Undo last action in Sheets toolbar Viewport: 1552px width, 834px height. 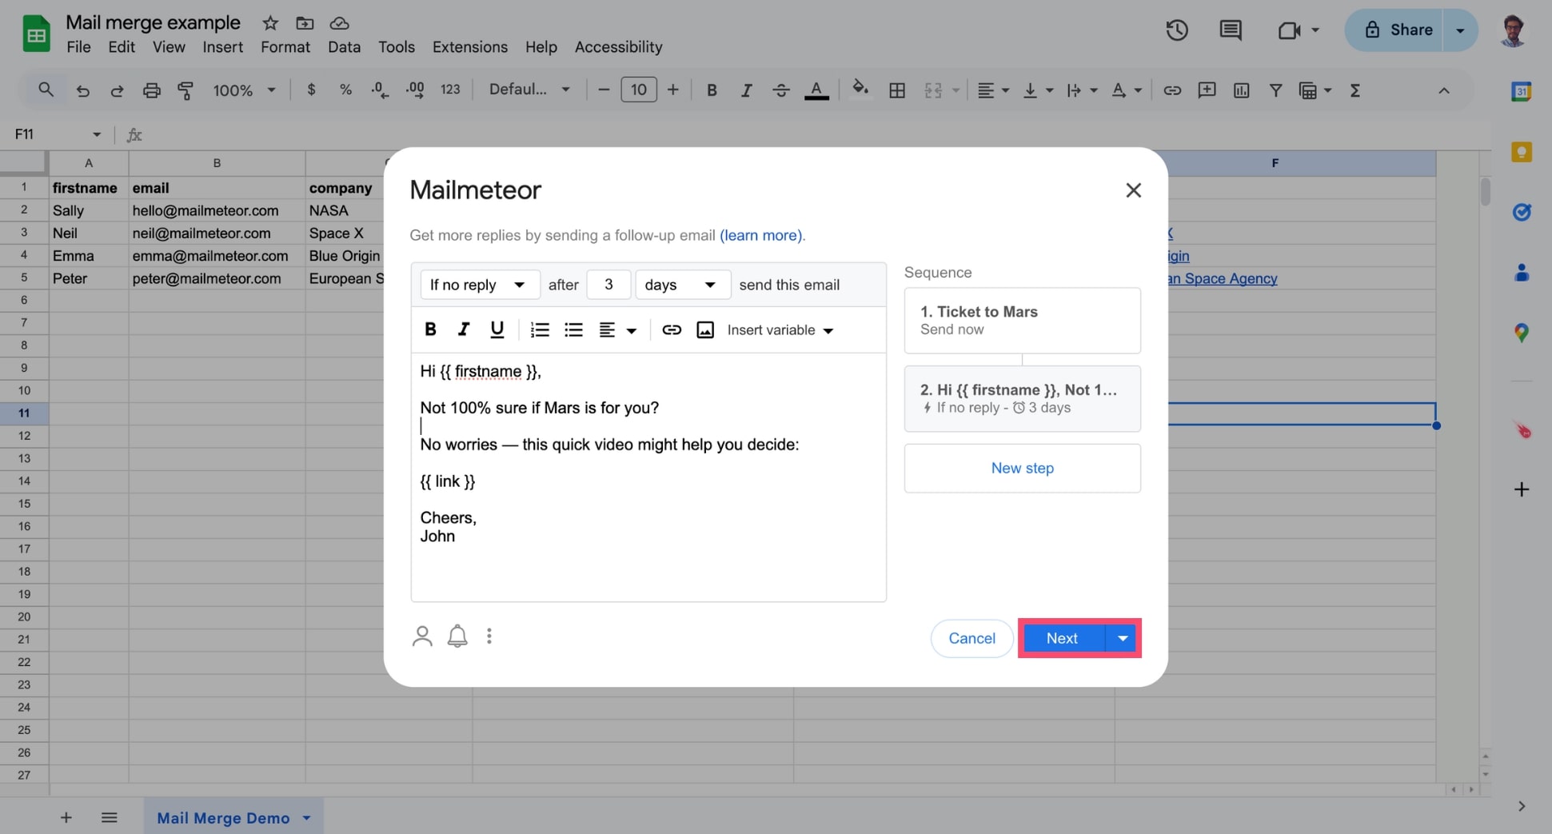pos(82,90)
